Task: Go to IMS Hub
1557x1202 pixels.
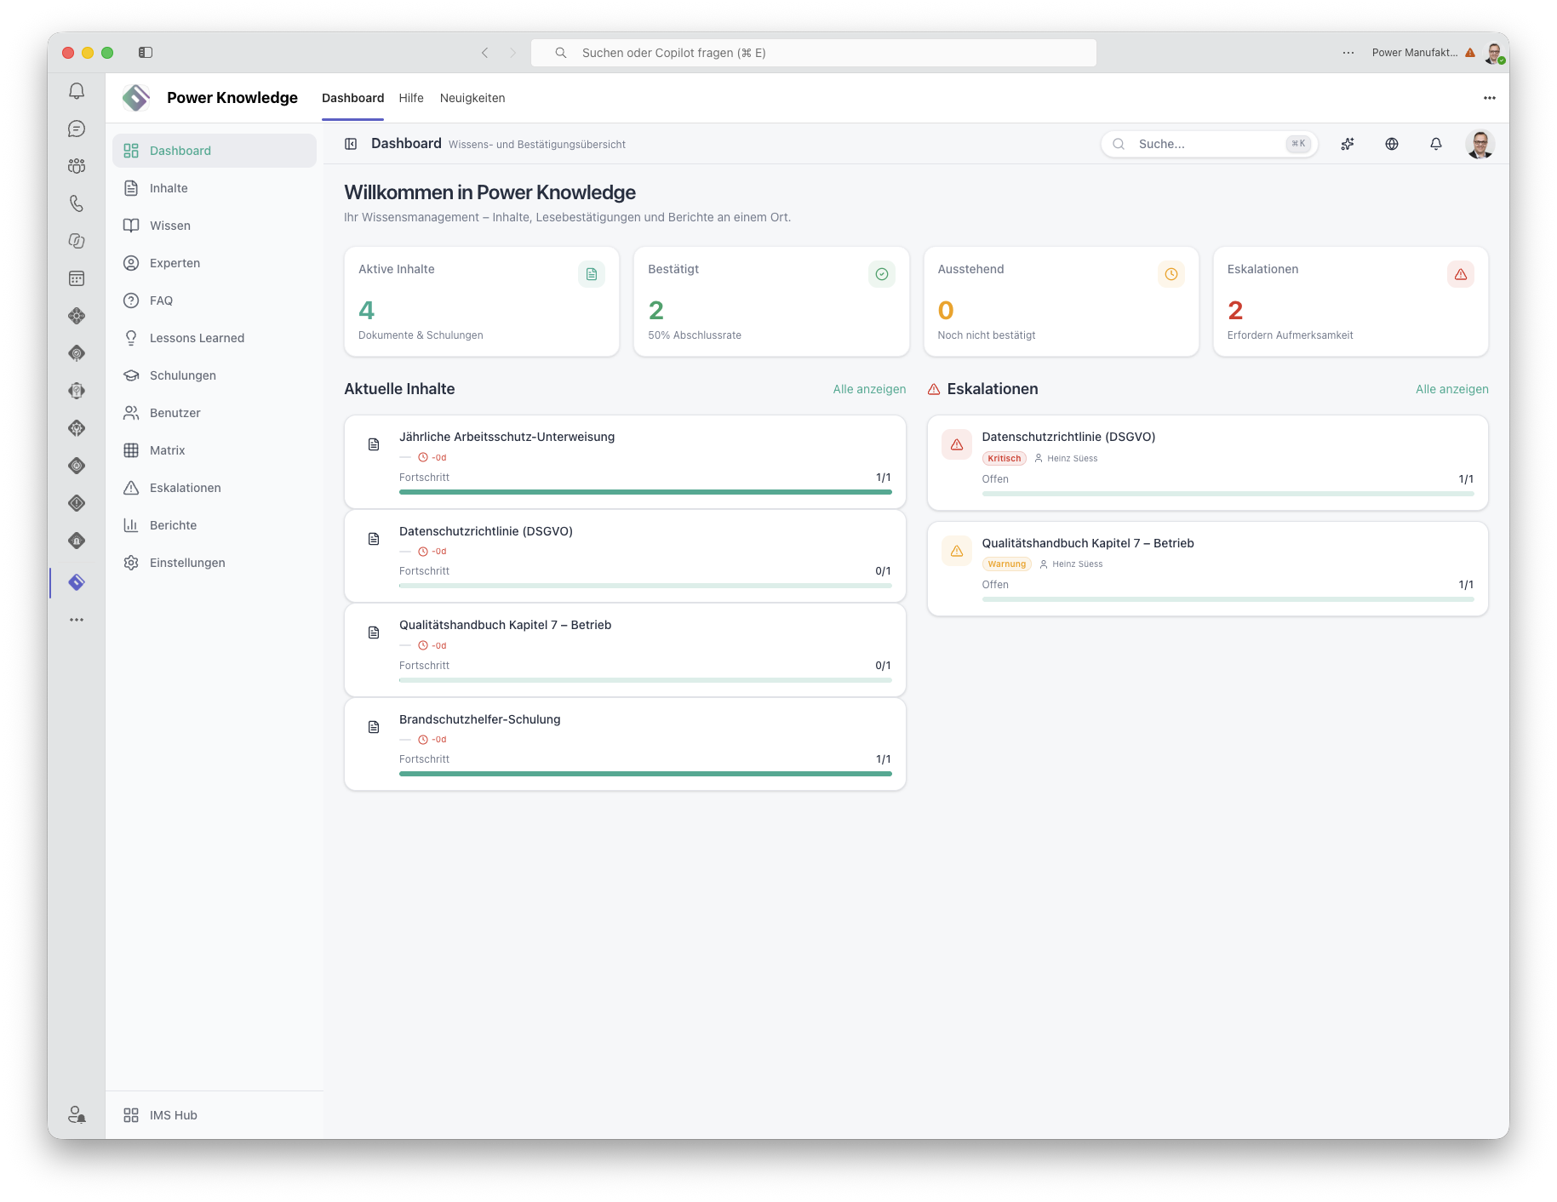Action: (x=215, y=1115)
